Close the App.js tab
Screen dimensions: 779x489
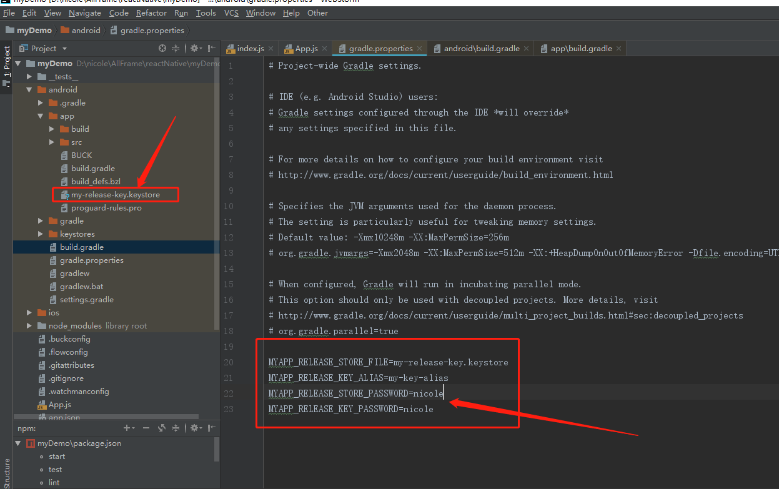click(325, 48)
